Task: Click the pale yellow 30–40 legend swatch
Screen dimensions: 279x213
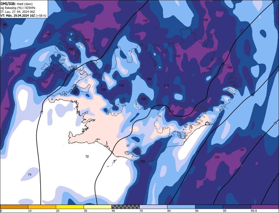Action: coord(98,207)
